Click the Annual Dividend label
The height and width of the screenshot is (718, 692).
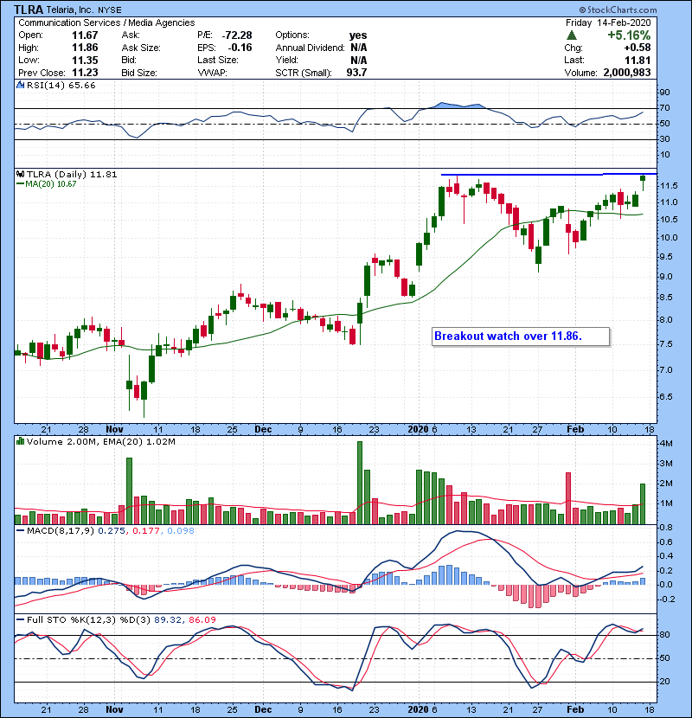point(310,48)
